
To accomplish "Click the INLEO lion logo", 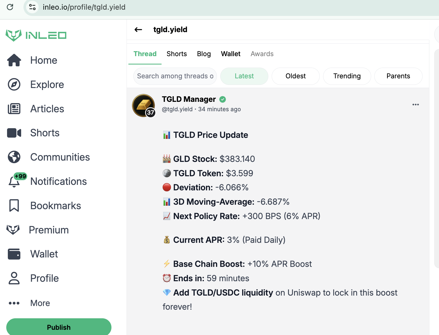I will pos(14,35).
